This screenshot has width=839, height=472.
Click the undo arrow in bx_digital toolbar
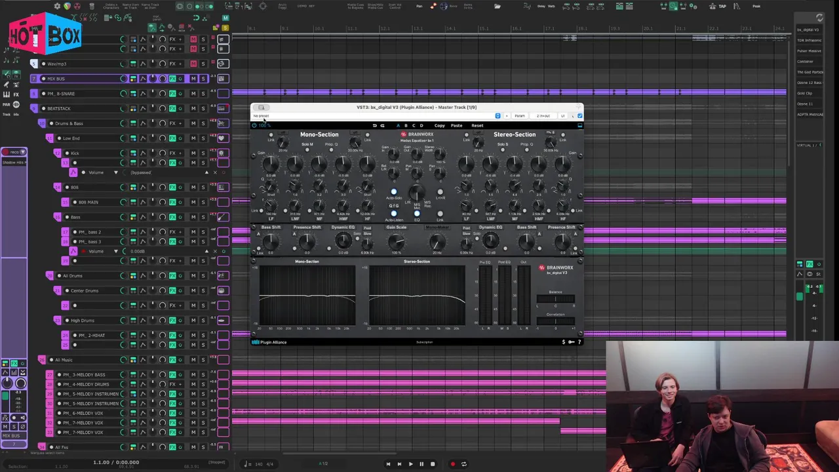(x=375, y=125)
